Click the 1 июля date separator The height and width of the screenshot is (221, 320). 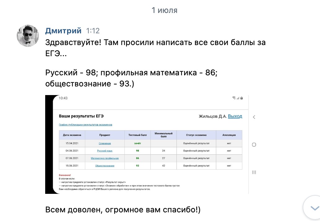pyautogui.click(x=164, y=10)
